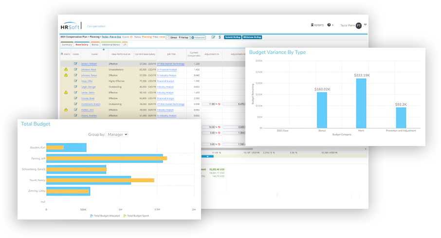Image resolution: width=441 pixels, height=238 pixels.
Task: Click the help question mark icon
Action: [330, 25]
